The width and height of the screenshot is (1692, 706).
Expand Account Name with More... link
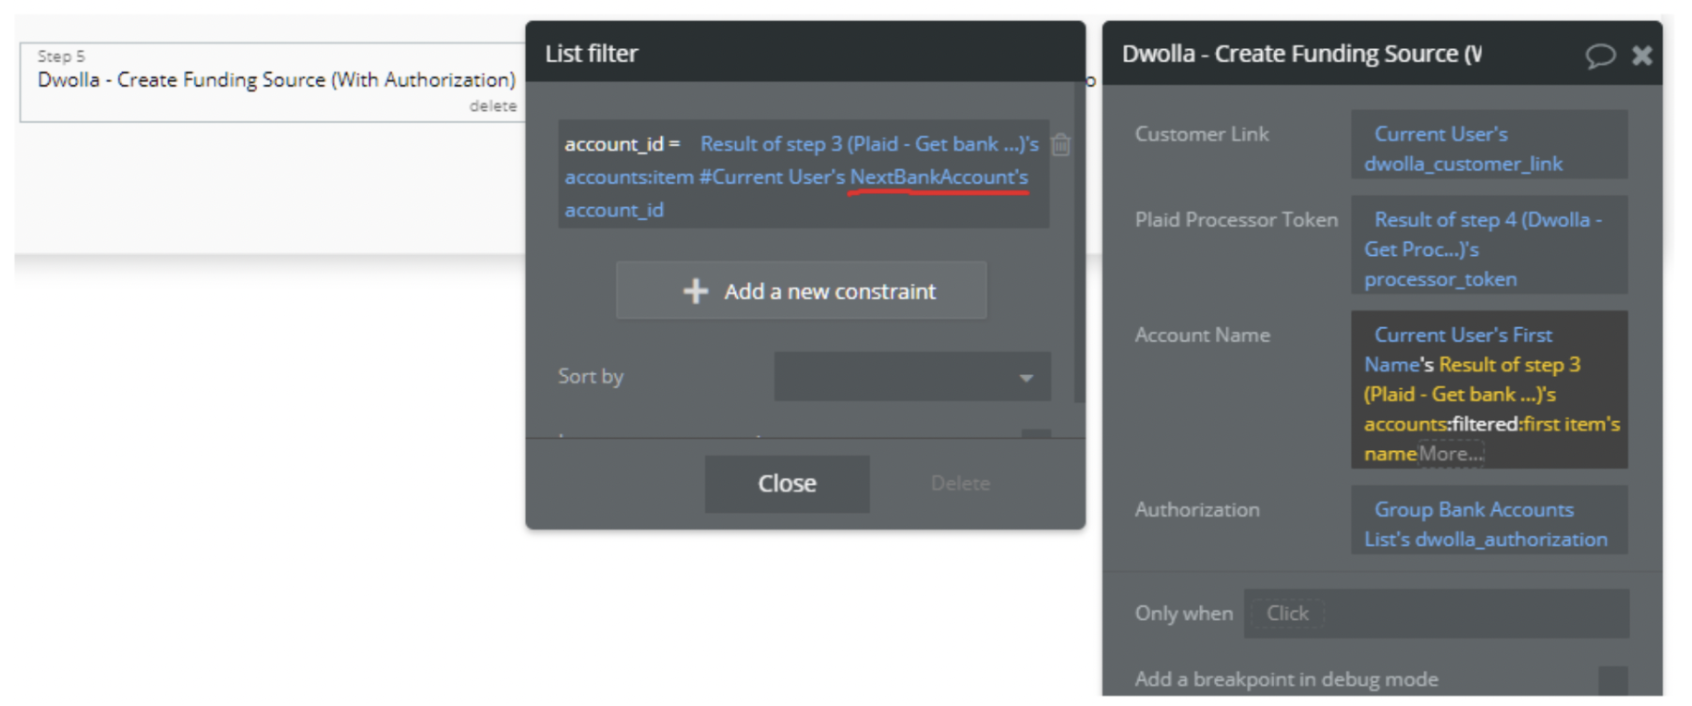1451,454
